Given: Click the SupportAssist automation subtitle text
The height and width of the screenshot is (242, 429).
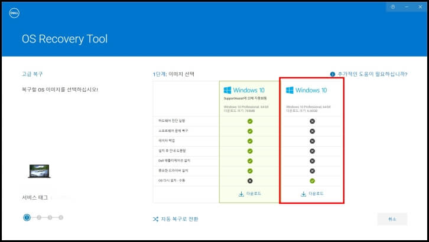Looking at the screenshot, I should pyautogui.click(x=245, y=98).
